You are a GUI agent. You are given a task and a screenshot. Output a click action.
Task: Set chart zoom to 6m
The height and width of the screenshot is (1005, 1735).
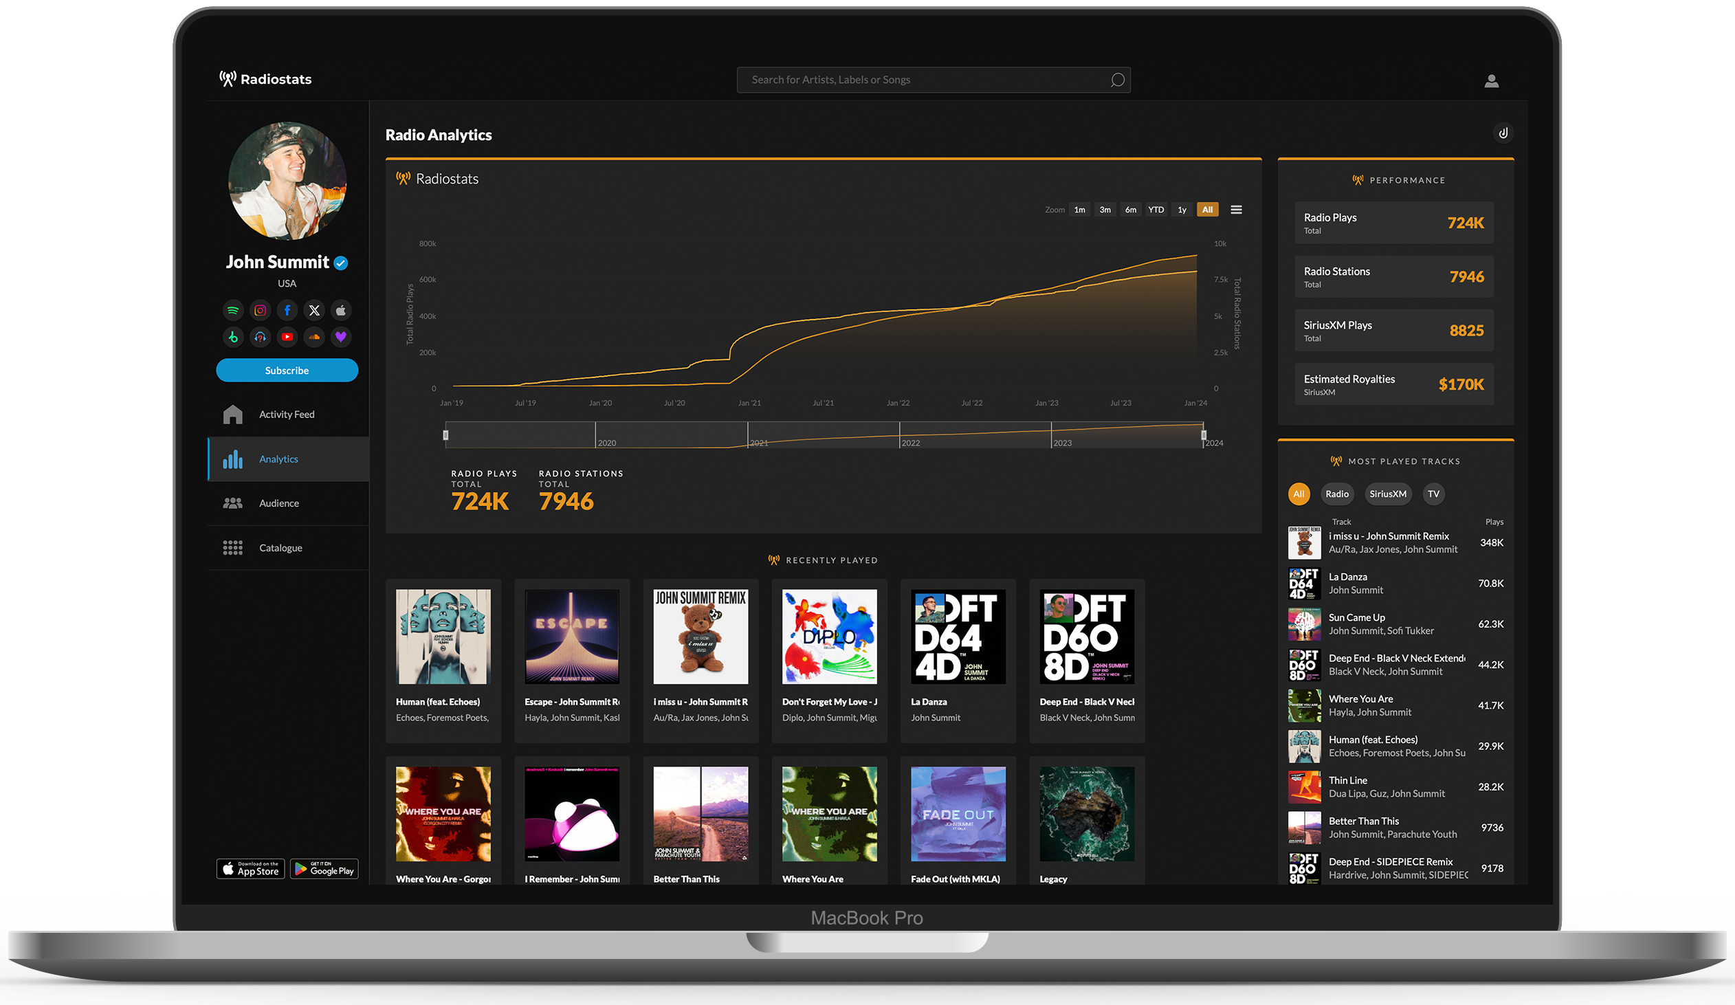(1131, 210)
